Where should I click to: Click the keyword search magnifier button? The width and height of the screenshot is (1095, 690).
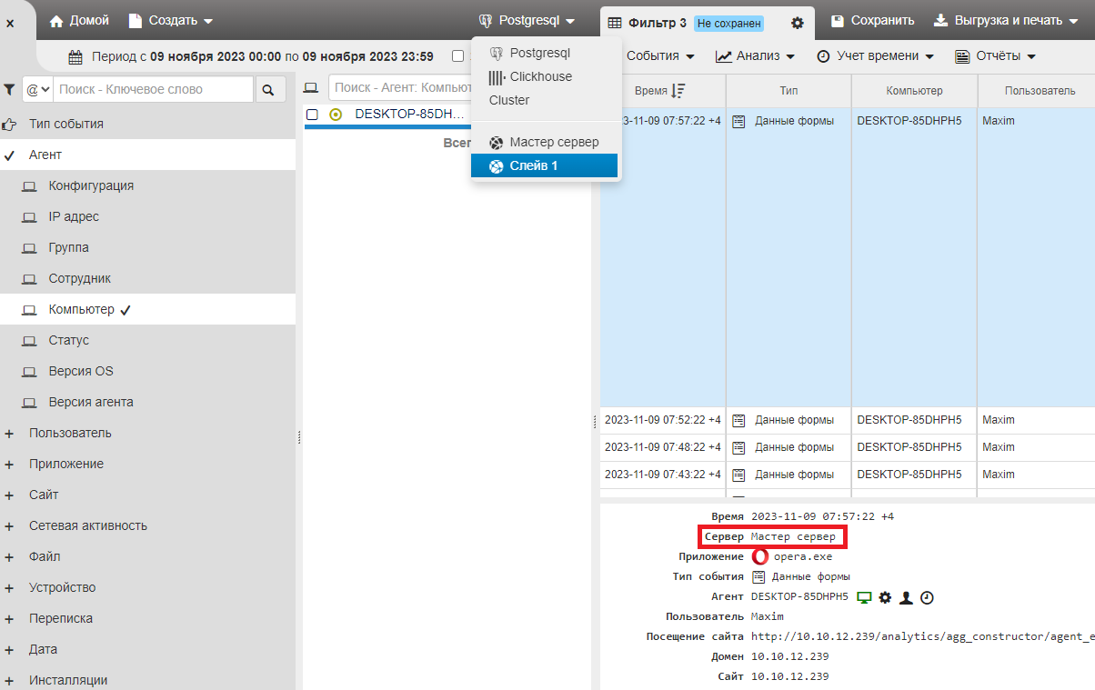268,89
